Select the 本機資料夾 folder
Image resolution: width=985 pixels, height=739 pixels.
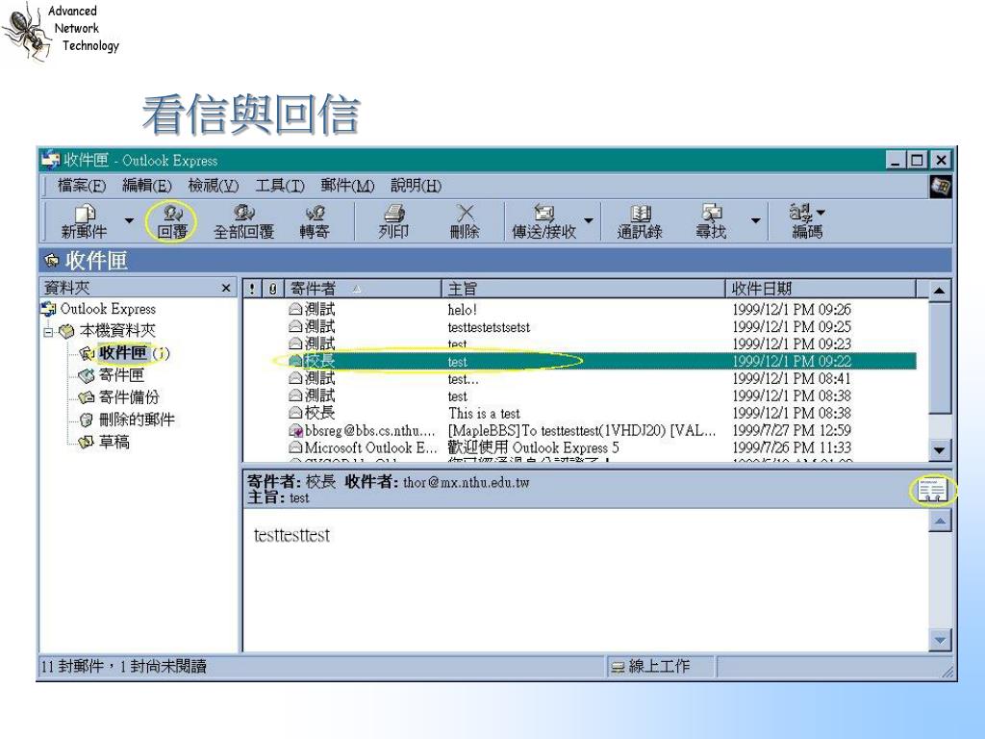(116, 331)
